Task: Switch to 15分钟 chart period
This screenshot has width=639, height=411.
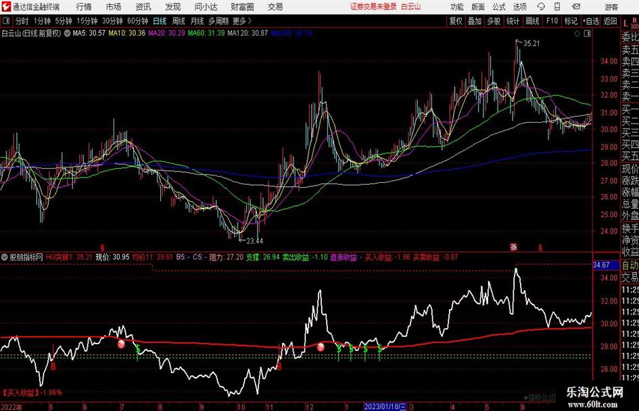Action: [x=87, y=21]
